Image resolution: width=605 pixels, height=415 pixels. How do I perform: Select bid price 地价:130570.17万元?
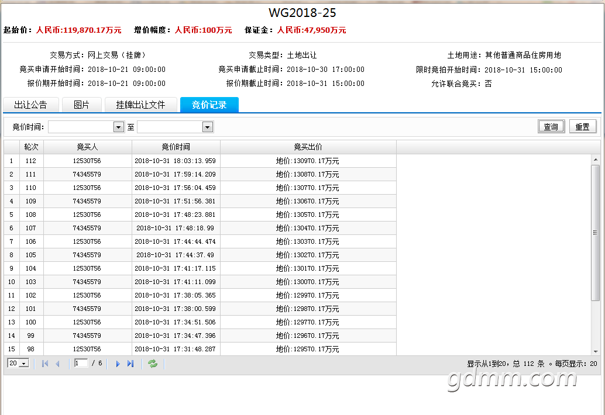[x=308, y=215]
